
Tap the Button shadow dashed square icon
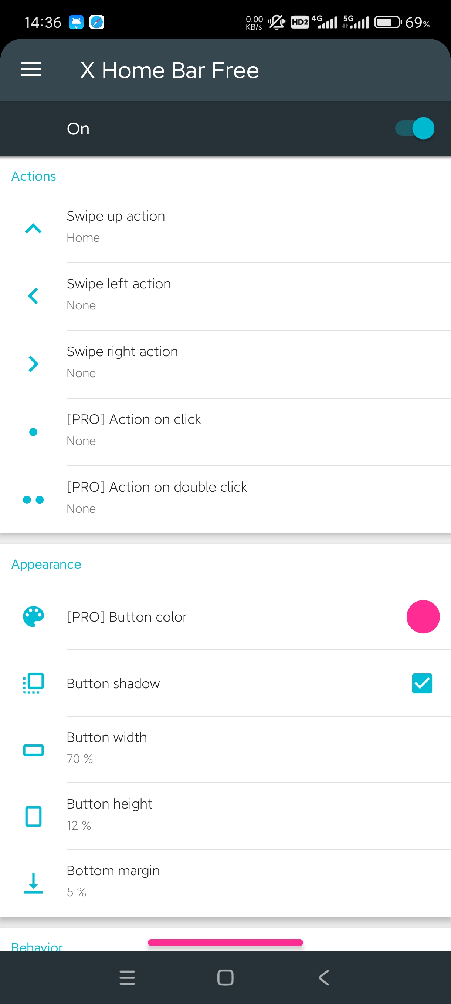tap(34, 683)
